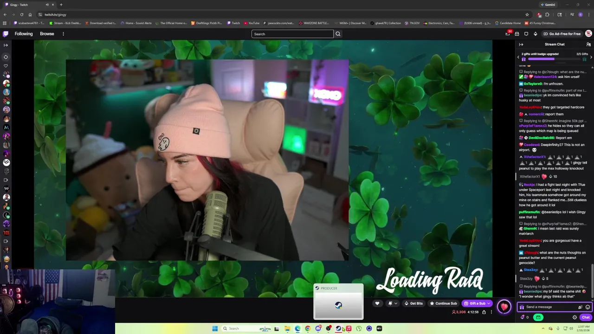This screenshot has width=594, height=334.
Task: Open the user profile avatar menu
Action: coord(588,33)
